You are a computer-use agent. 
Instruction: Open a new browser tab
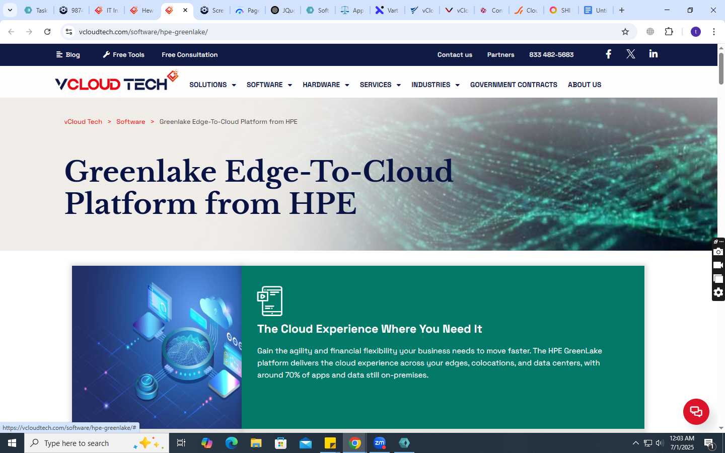(622, 10)
